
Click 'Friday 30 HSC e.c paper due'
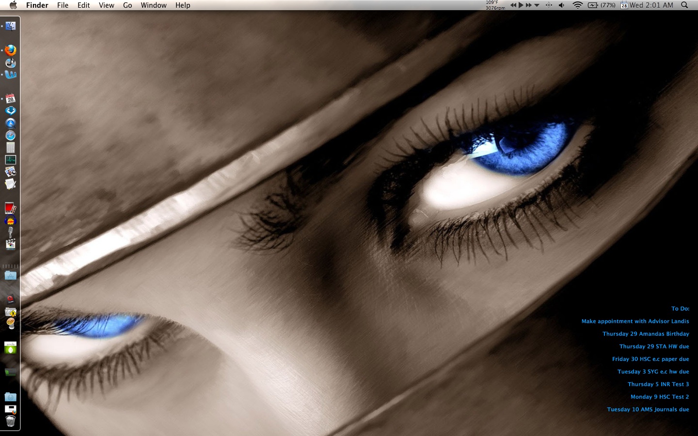click(650, 359)
